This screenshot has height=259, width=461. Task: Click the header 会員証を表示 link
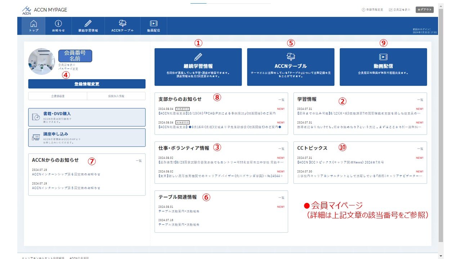click(399, 10)
